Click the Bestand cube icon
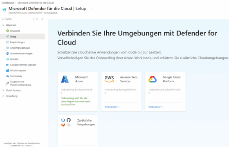The width and height of the screenshot is (229, 147). [7, 59]
